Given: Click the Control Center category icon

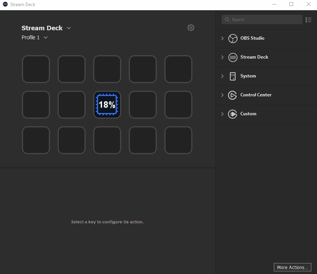Looking at the screenshot, I should point(233,95).
